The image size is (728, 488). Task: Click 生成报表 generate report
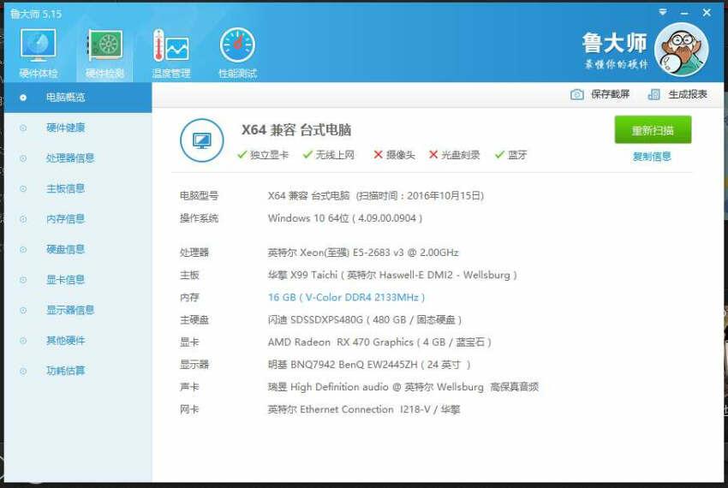[x=688, y=95]
